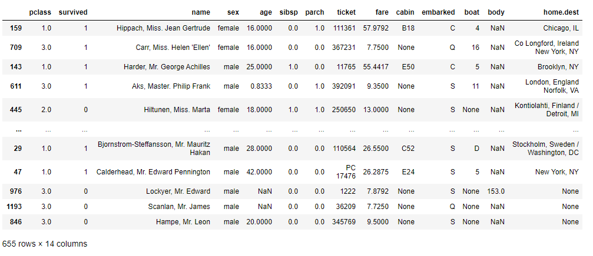
Task: Click row index 611
Action: [15, 86]
